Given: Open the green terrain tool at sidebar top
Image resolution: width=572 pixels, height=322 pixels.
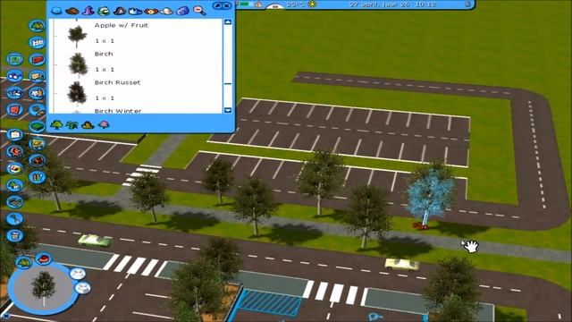Looking at the screenshot, I should [x=37, y=26].
